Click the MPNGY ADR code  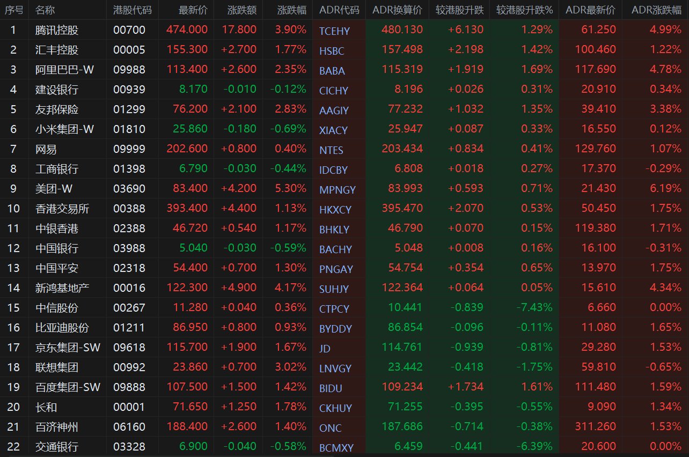tap(338, 190)
